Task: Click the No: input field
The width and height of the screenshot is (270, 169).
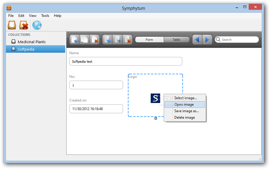Action: [x=96, y=85]
